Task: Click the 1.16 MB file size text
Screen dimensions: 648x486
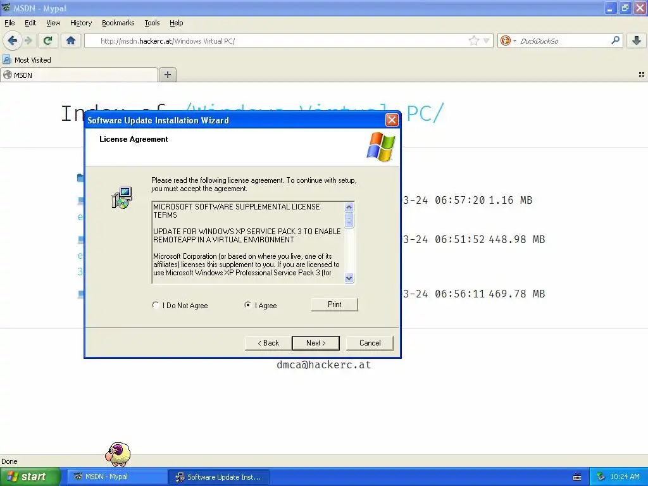Action: point(511,200)
